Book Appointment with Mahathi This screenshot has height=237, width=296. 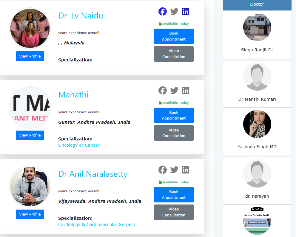tap(174, 115)
